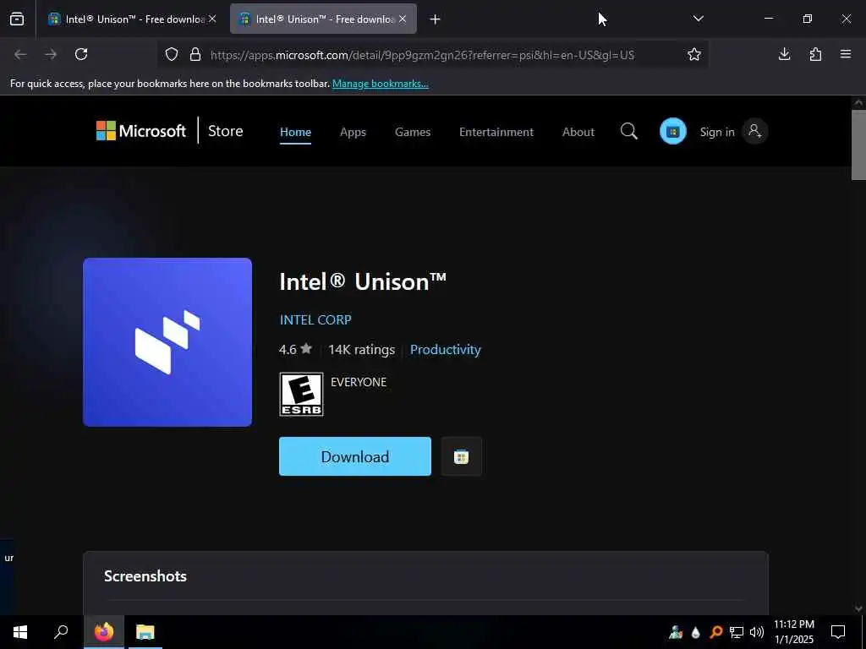This screenshot has height=649, width=866.
Task: Click the 4.6 star rating
Action: (295, 349)
